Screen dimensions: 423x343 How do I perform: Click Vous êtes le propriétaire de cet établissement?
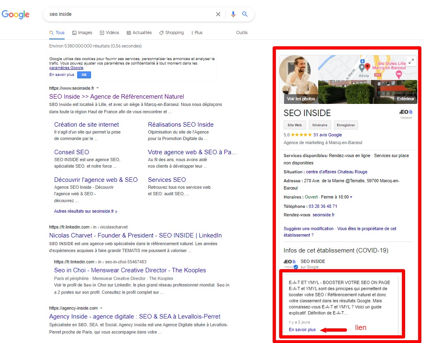point(340,232)
